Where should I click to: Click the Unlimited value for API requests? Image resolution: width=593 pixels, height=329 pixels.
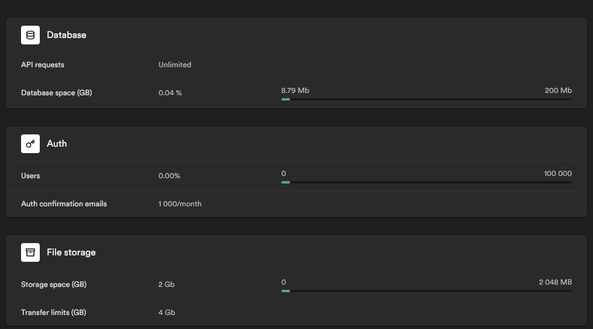pyautogui.click(x=175, y=65)
